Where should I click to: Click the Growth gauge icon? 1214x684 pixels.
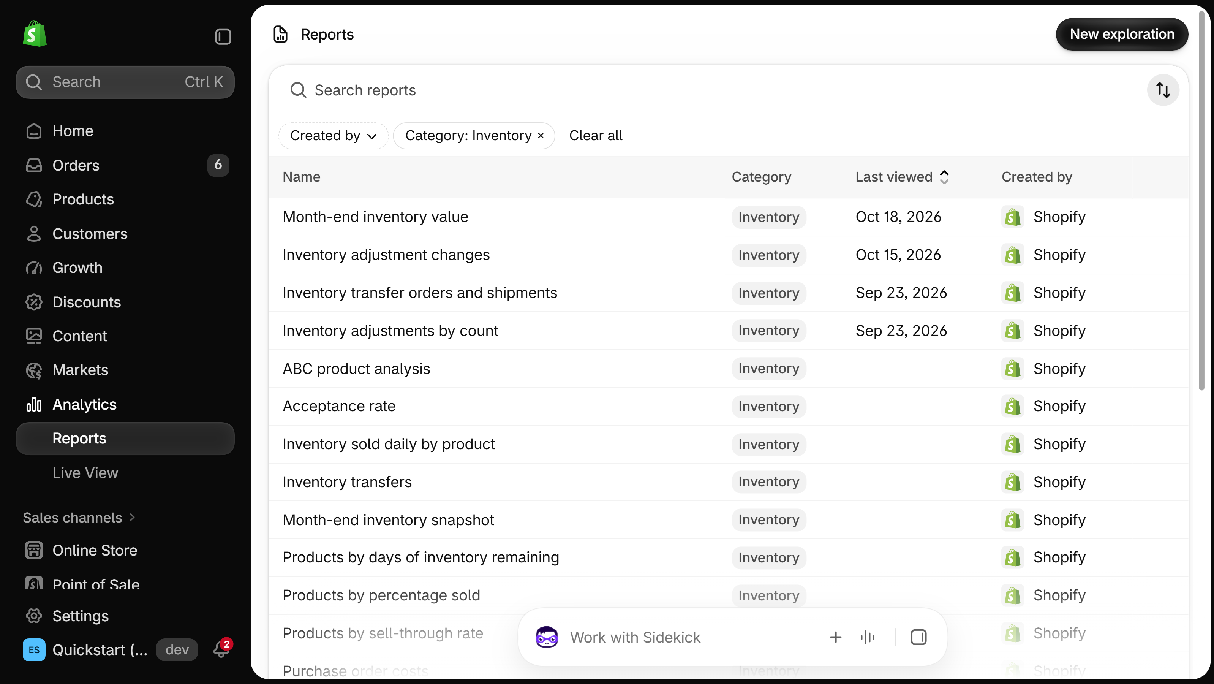coord(34,268)
